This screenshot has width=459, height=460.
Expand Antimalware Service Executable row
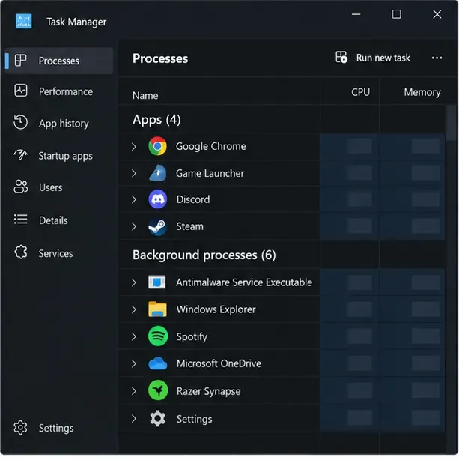[x=134, y=282]
